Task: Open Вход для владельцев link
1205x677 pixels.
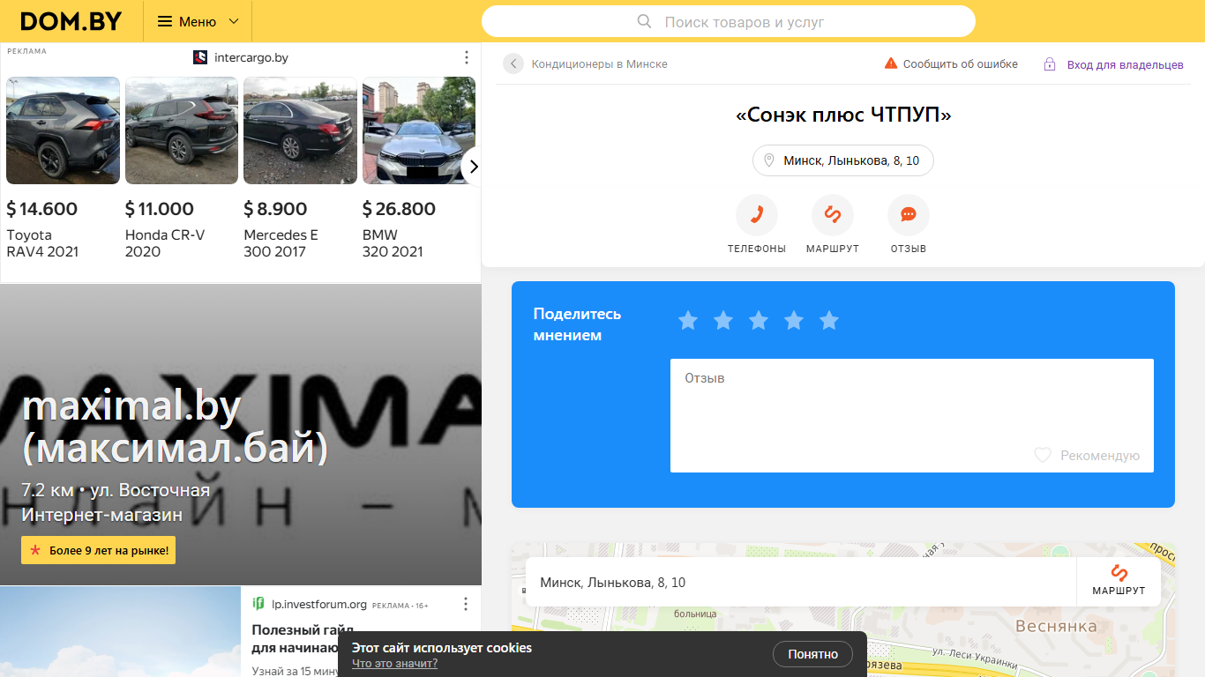Action: [1126, 65]
